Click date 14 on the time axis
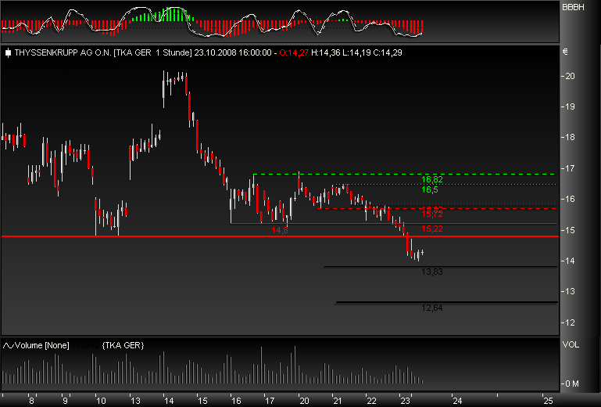 coord(167,400)
